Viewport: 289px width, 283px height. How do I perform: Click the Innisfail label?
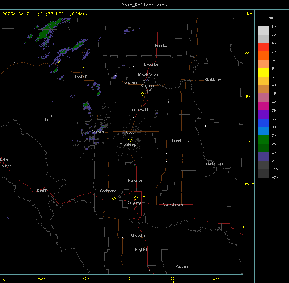pyautogui.click(x=139, y=110)
